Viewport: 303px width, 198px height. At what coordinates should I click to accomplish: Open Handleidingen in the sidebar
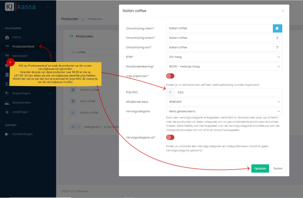(22, 134)
